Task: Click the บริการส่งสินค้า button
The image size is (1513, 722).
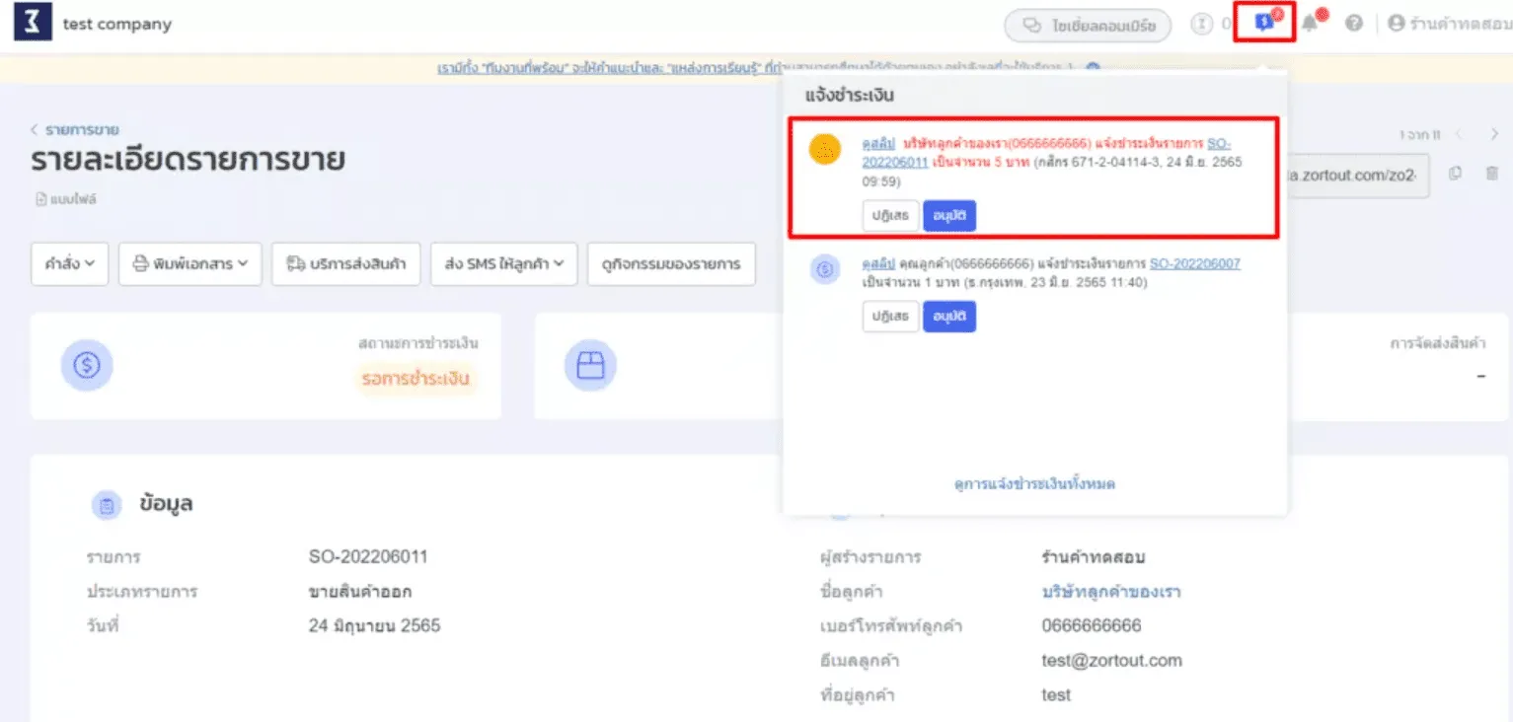Action: point(346,264)
